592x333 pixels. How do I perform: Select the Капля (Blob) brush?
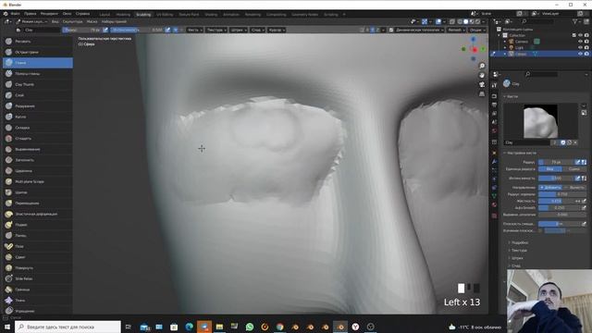coord(38,117)
